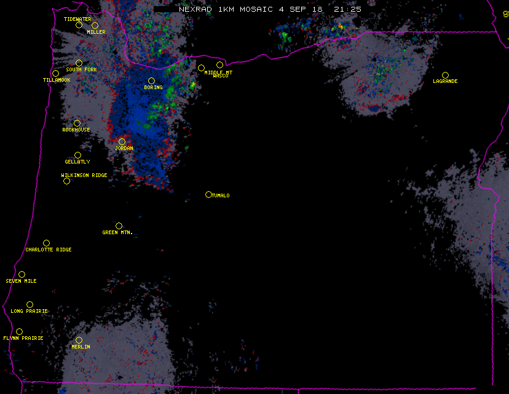Click the MIDDLE MT label text
The height and width of the screenshot is (394, 509).
click(218, 72)
